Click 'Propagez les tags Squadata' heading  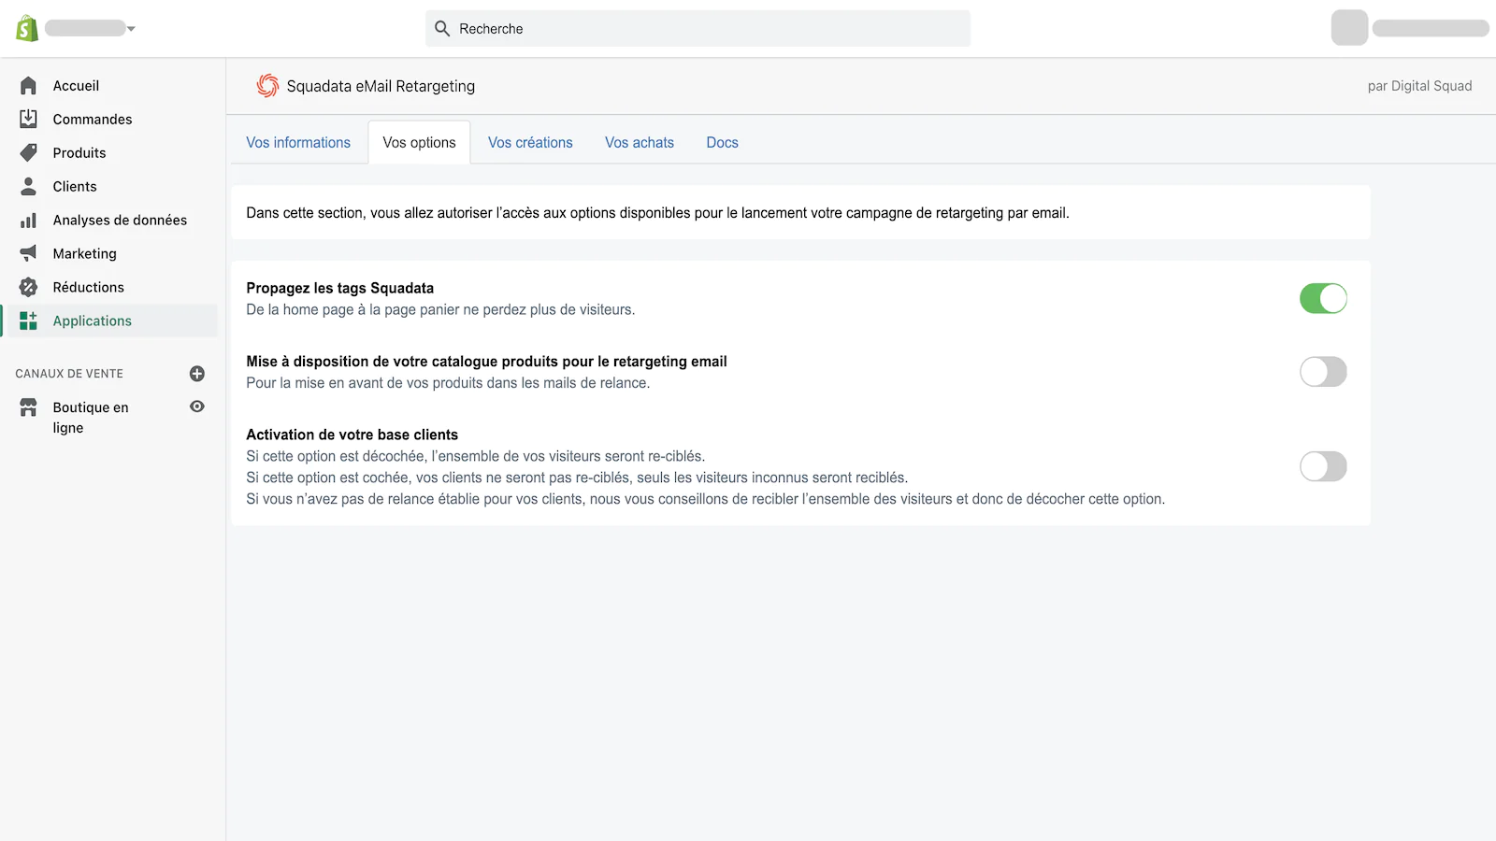tap(340, 288)
